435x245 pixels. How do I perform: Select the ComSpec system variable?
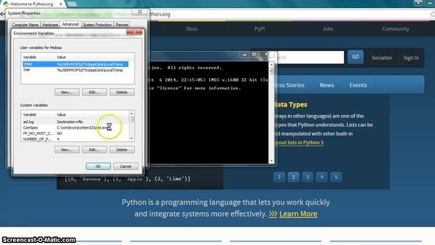(x=75, y=127)
